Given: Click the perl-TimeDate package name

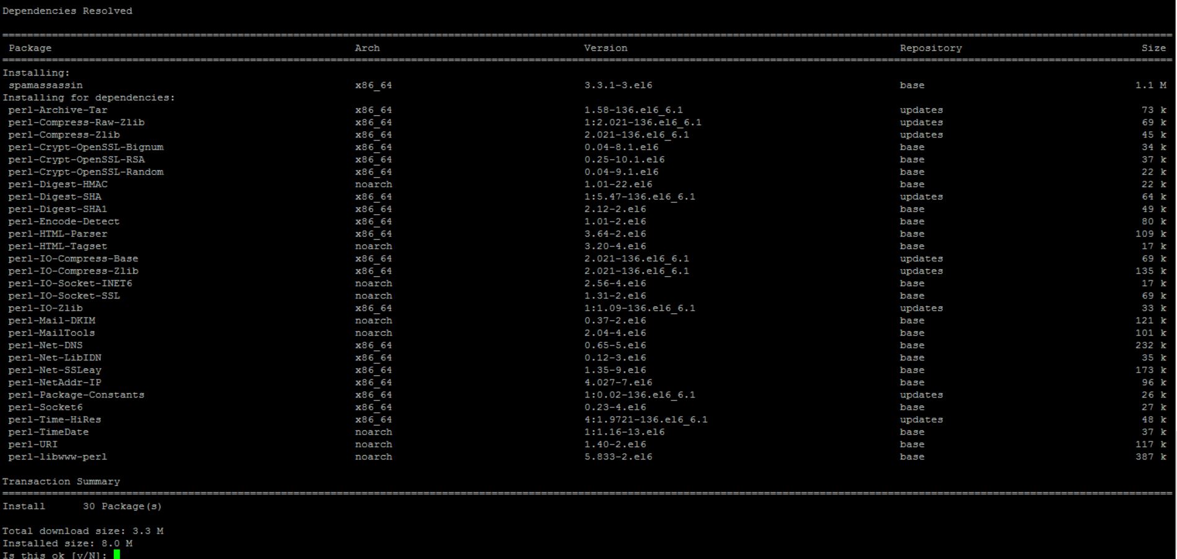Looking at the screenshot, I should 49,431.
